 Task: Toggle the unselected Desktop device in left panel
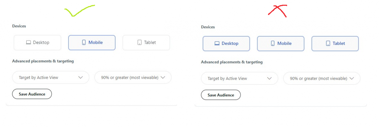point(38,43)
